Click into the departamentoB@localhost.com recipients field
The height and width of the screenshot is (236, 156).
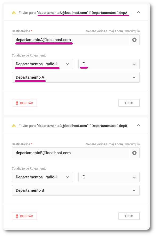click(70, 153)
